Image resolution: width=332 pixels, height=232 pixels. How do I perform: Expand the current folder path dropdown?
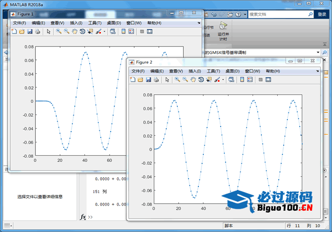(318, 52)
